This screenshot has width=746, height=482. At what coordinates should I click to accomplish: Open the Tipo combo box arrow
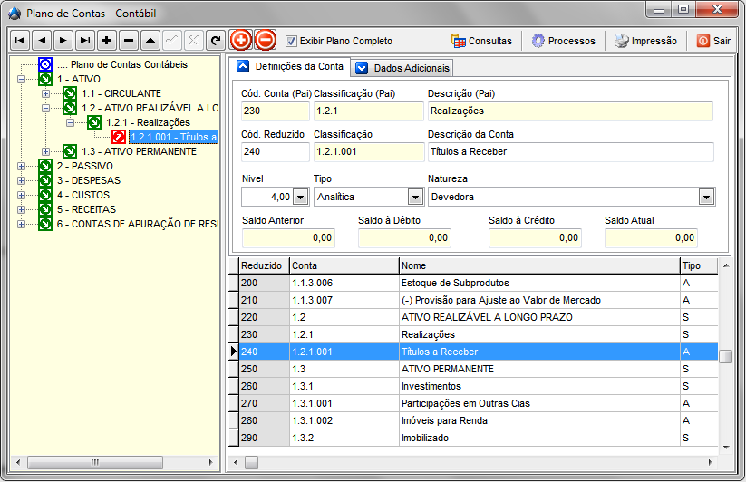(x=415, y=197)
